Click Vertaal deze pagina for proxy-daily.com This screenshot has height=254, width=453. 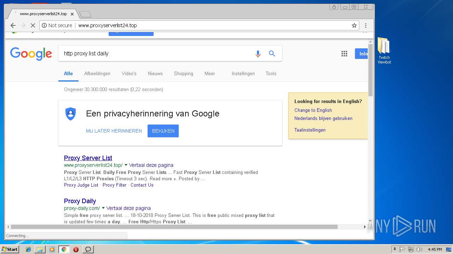click(128, 208)
